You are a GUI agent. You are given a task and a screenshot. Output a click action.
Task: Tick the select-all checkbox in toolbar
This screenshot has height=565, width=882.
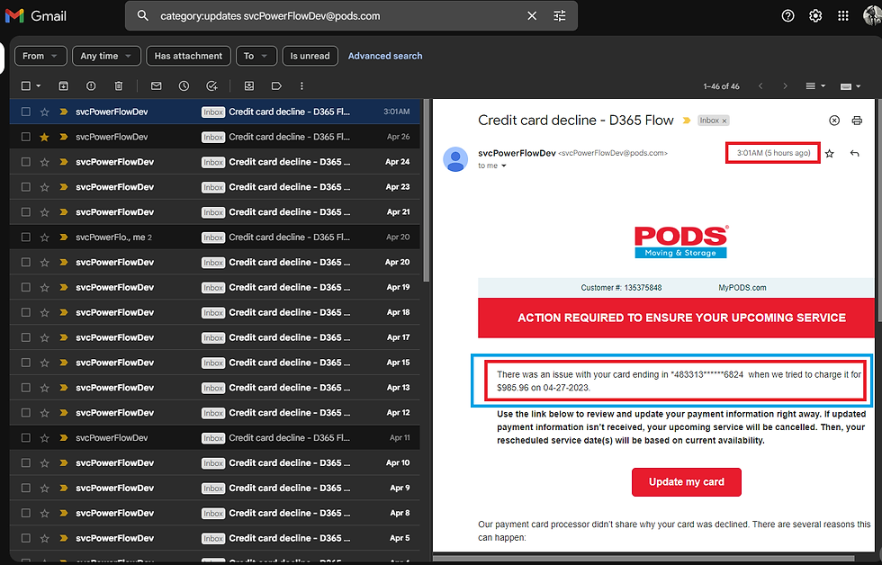click(x=26, y=86)
